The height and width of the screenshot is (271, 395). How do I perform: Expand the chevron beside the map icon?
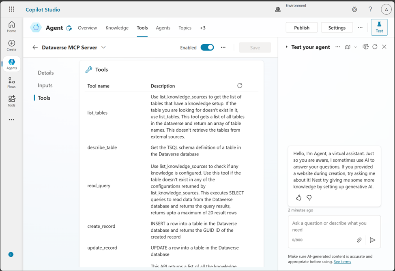pyautogui.click(x=355, y=47)
